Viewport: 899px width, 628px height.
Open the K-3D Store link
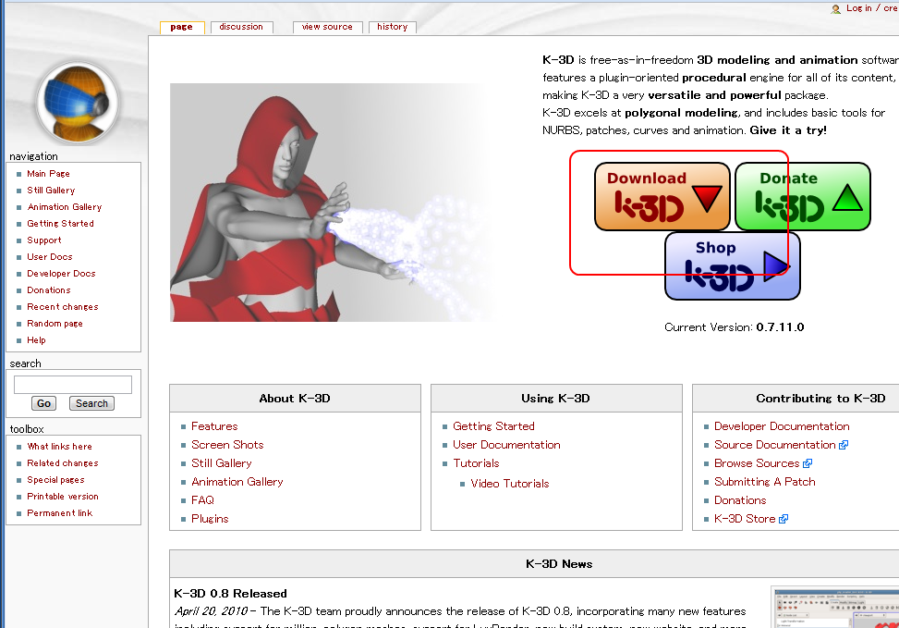coord(745,518)
